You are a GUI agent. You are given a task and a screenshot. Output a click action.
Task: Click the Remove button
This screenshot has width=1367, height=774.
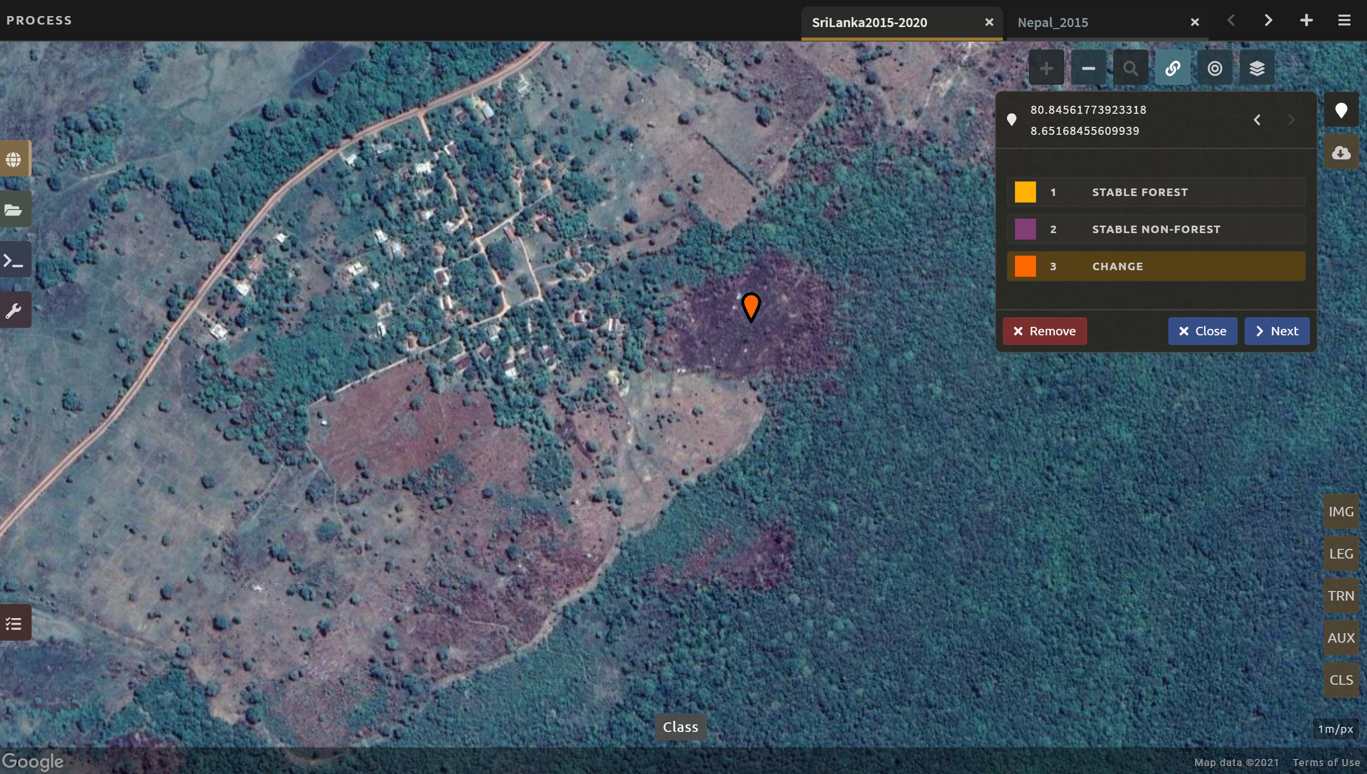(x=1044, y=331)
